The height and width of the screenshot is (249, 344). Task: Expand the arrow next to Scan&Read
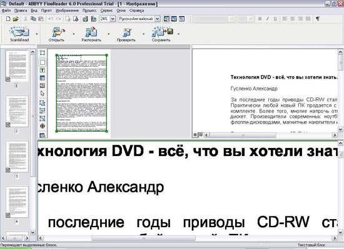point(37,34)
